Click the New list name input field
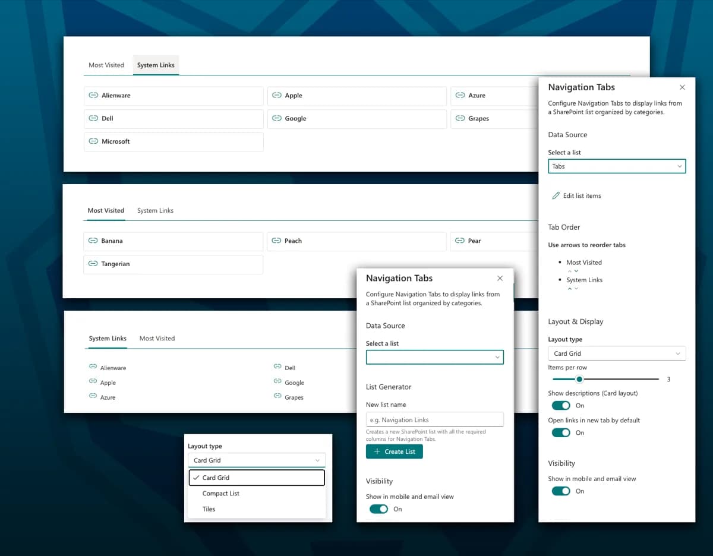 pyautogui.click(x=434, y=419)
